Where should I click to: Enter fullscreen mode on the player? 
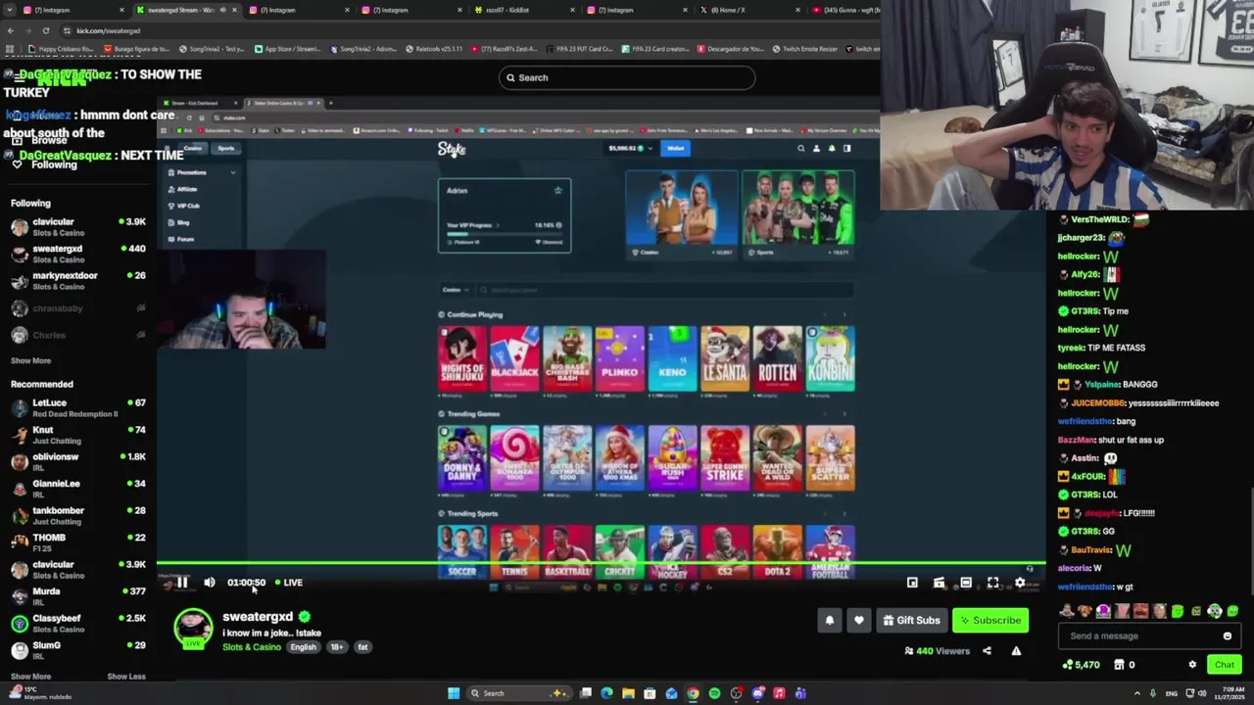(x=992, y=583)
